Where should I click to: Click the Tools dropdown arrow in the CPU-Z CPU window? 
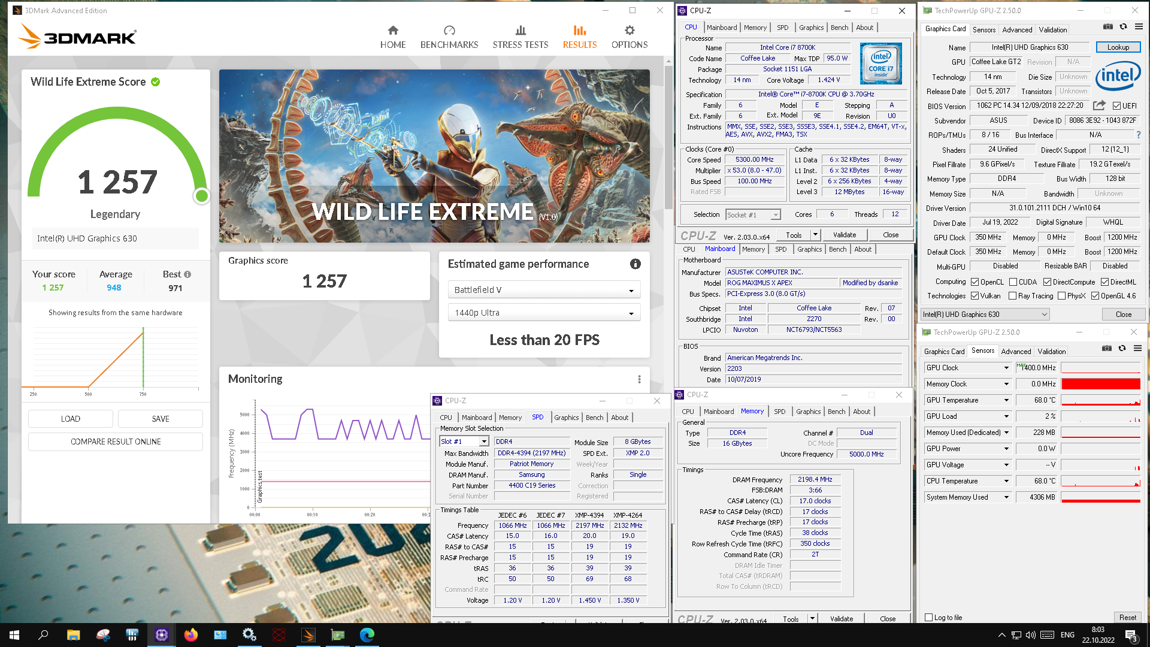[x=815, y=235]
